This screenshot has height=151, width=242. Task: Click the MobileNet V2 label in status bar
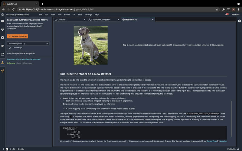[x=233, y=149]
